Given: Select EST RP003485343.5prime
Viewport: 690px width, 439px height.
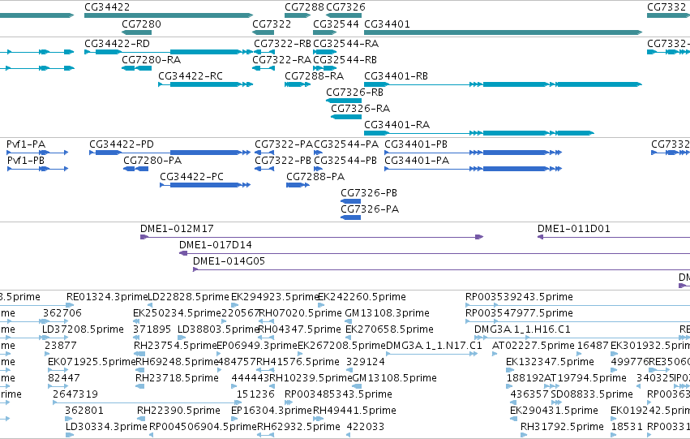Looking at the screenshot, I should click(x=338, y=395).
